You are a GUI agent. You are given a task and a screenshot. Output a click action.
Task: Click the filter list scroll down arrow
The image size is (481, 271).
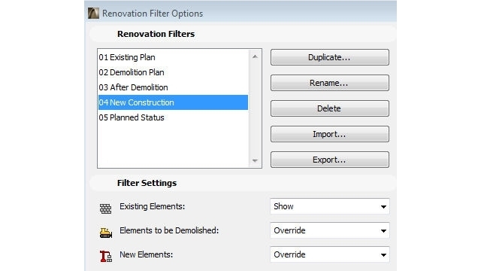pyautogui.click(x=255, y=160)
